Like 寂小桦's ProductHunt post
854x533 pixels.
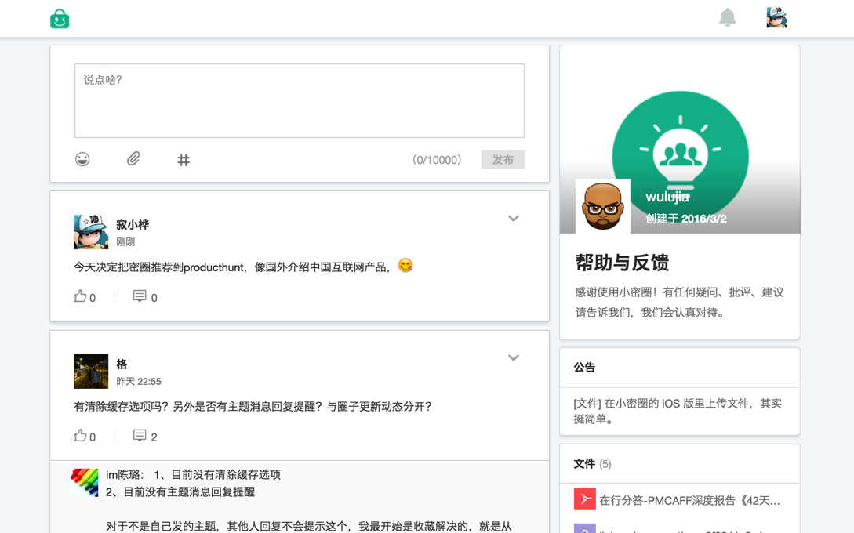pos(80,296)
